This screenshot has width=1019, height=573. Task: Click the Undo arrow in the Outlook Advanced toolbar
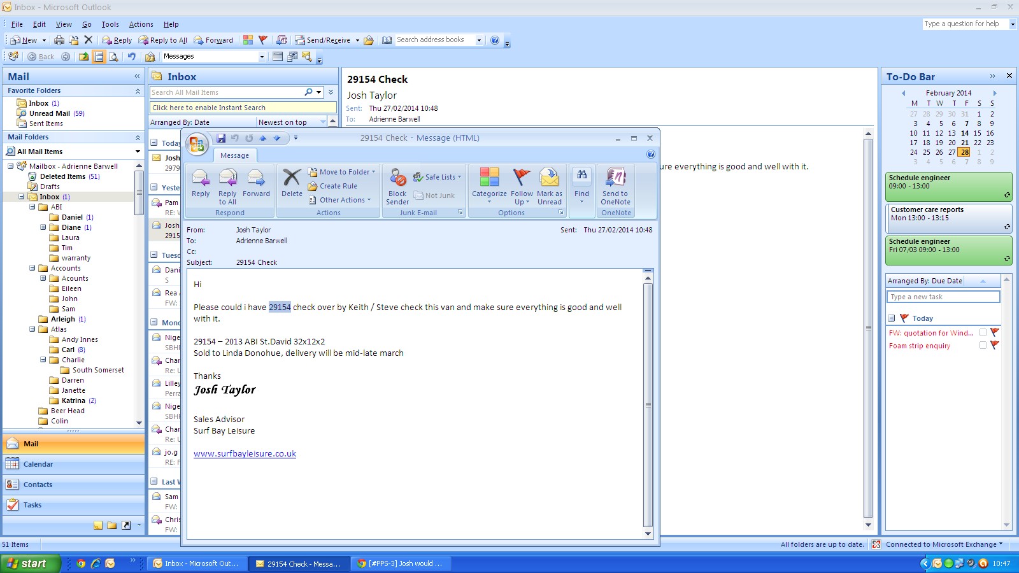click(x=131, y=57)
